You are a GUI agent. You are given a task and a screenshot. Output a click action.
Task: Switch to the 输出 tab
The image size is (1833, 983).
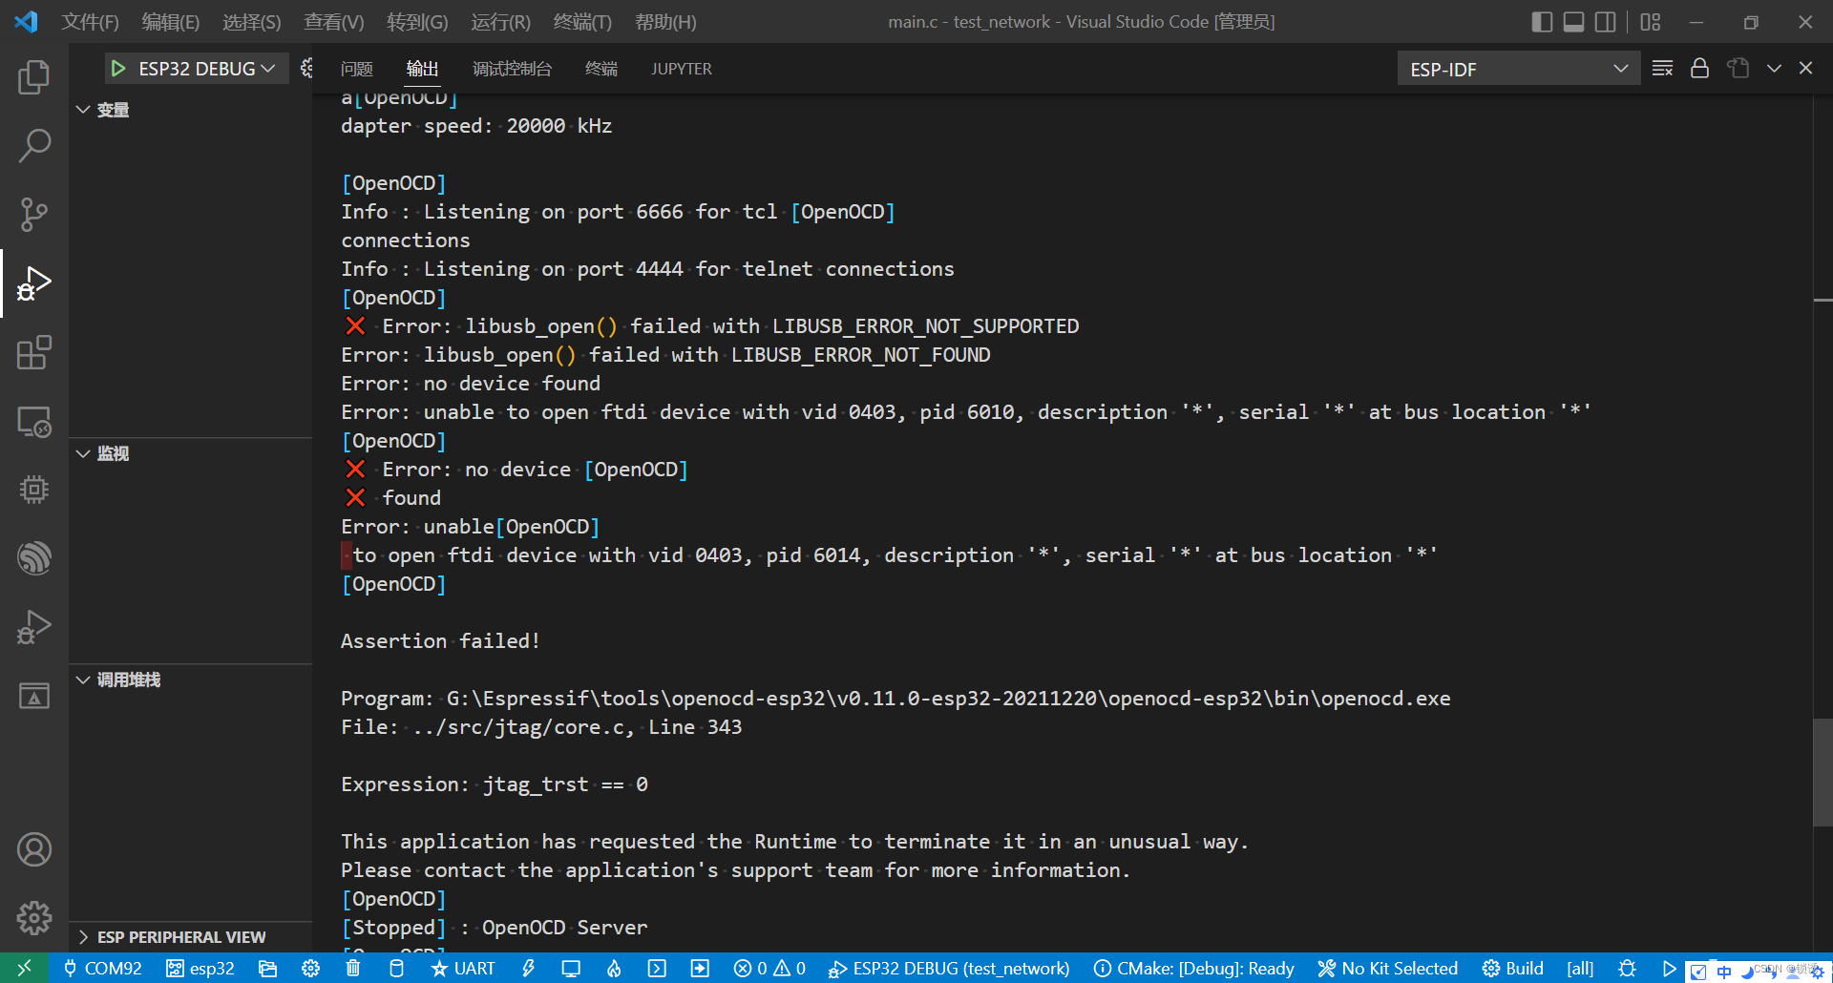tap(422, 69)
